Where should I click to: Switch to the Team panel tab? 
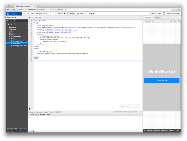158,18
